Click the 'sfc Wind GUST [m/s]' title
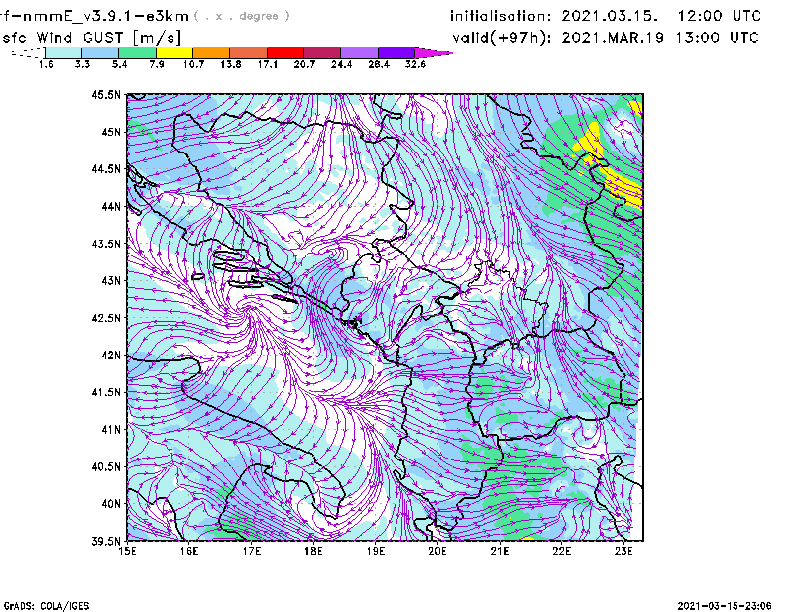This screenshot has height=612, width=793. pyautogui.click(x=91, y=38)
